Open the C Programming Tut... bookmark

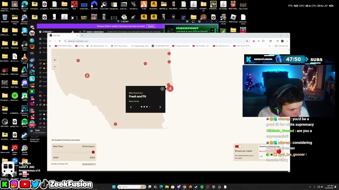181,46
